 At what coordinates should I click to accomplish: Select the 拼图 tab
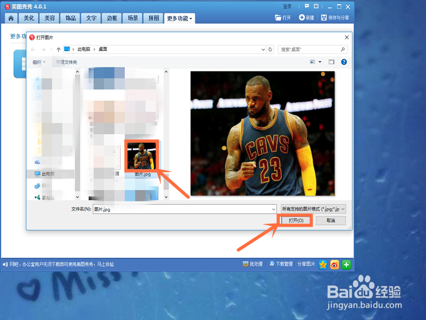point(153,18)
